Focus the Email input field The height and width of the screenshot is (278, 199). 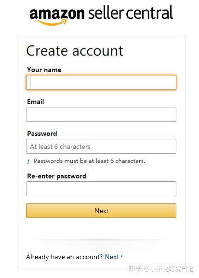(x=101, y=115)
